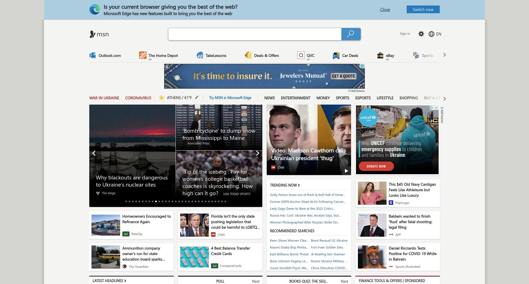Select the active highlighted carousel dot
Image resolution: width=529 pixels, height=284 pixels.
[156, 201]
